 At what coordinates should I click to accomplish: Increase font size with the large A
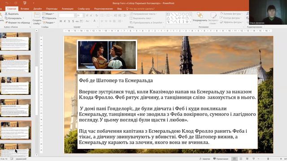click(87, 15)
